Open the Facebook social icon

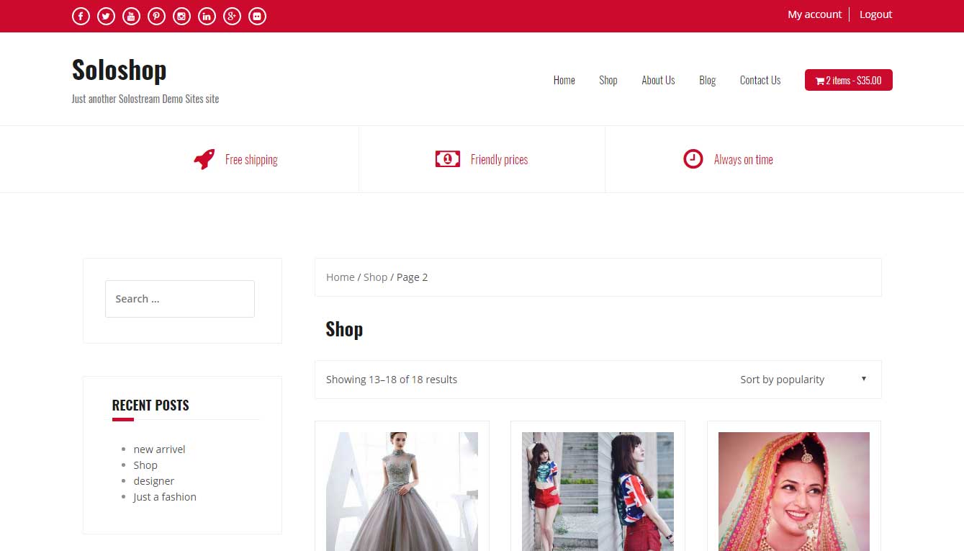coord(81,16)
